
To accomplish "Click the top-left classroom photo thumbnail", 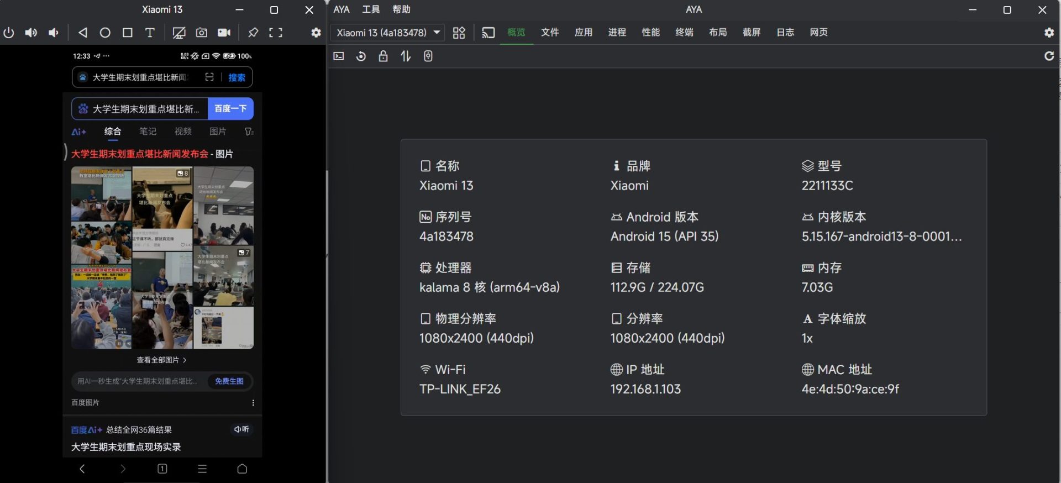I will [101, 194].
